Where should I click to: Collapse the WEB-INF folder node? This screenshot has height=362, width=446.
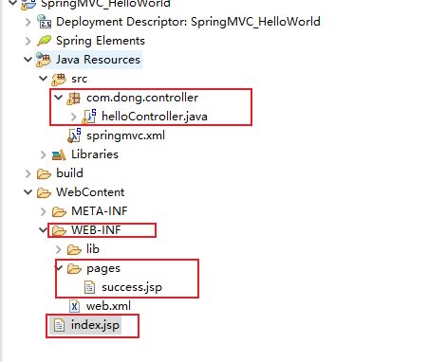click(x=44, y=229)
